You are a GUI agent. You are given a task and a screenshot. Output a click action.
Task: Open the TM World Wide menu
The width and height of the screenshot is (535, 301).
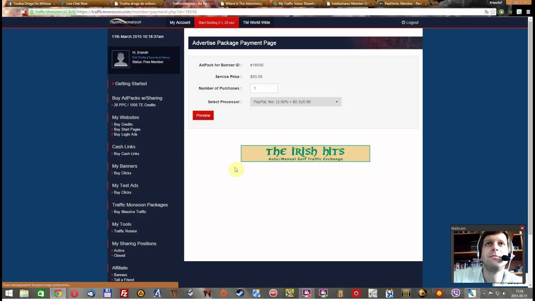[256, 23]
